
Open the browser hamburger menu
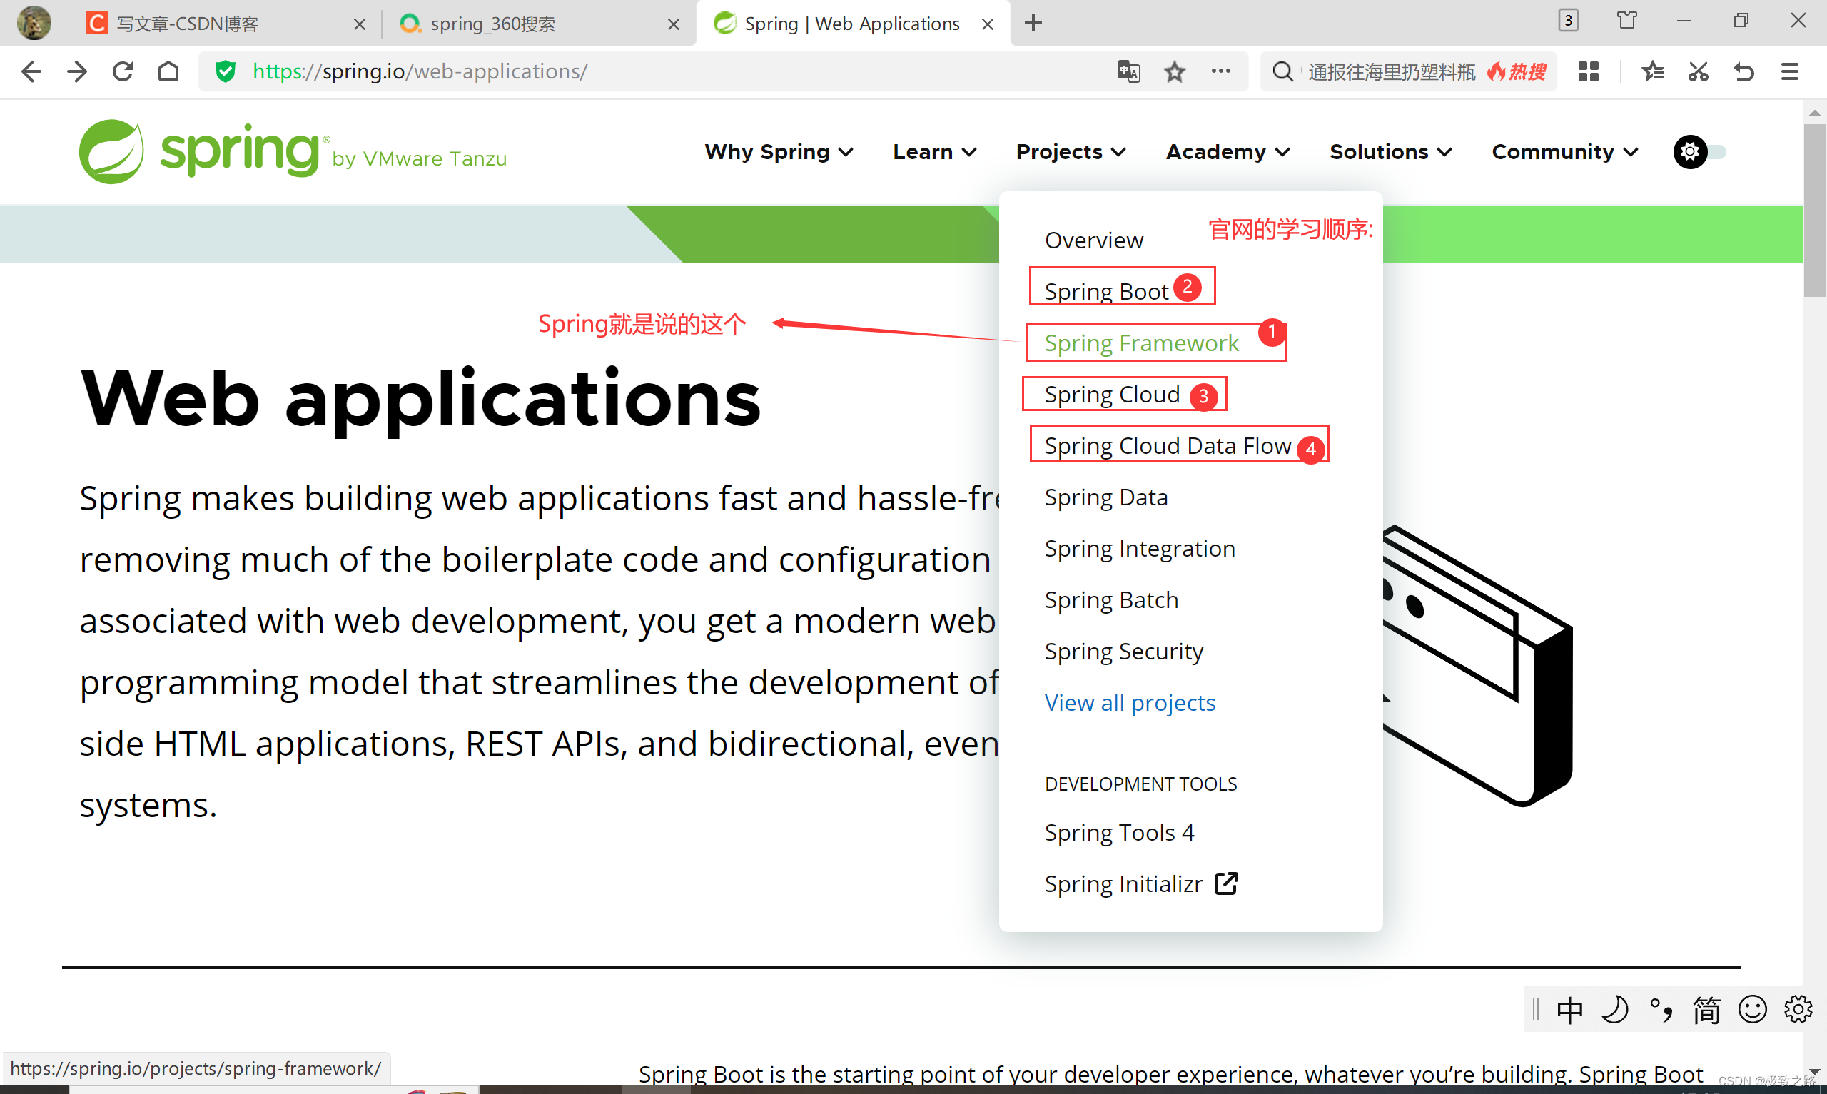tap(1789, 71)
